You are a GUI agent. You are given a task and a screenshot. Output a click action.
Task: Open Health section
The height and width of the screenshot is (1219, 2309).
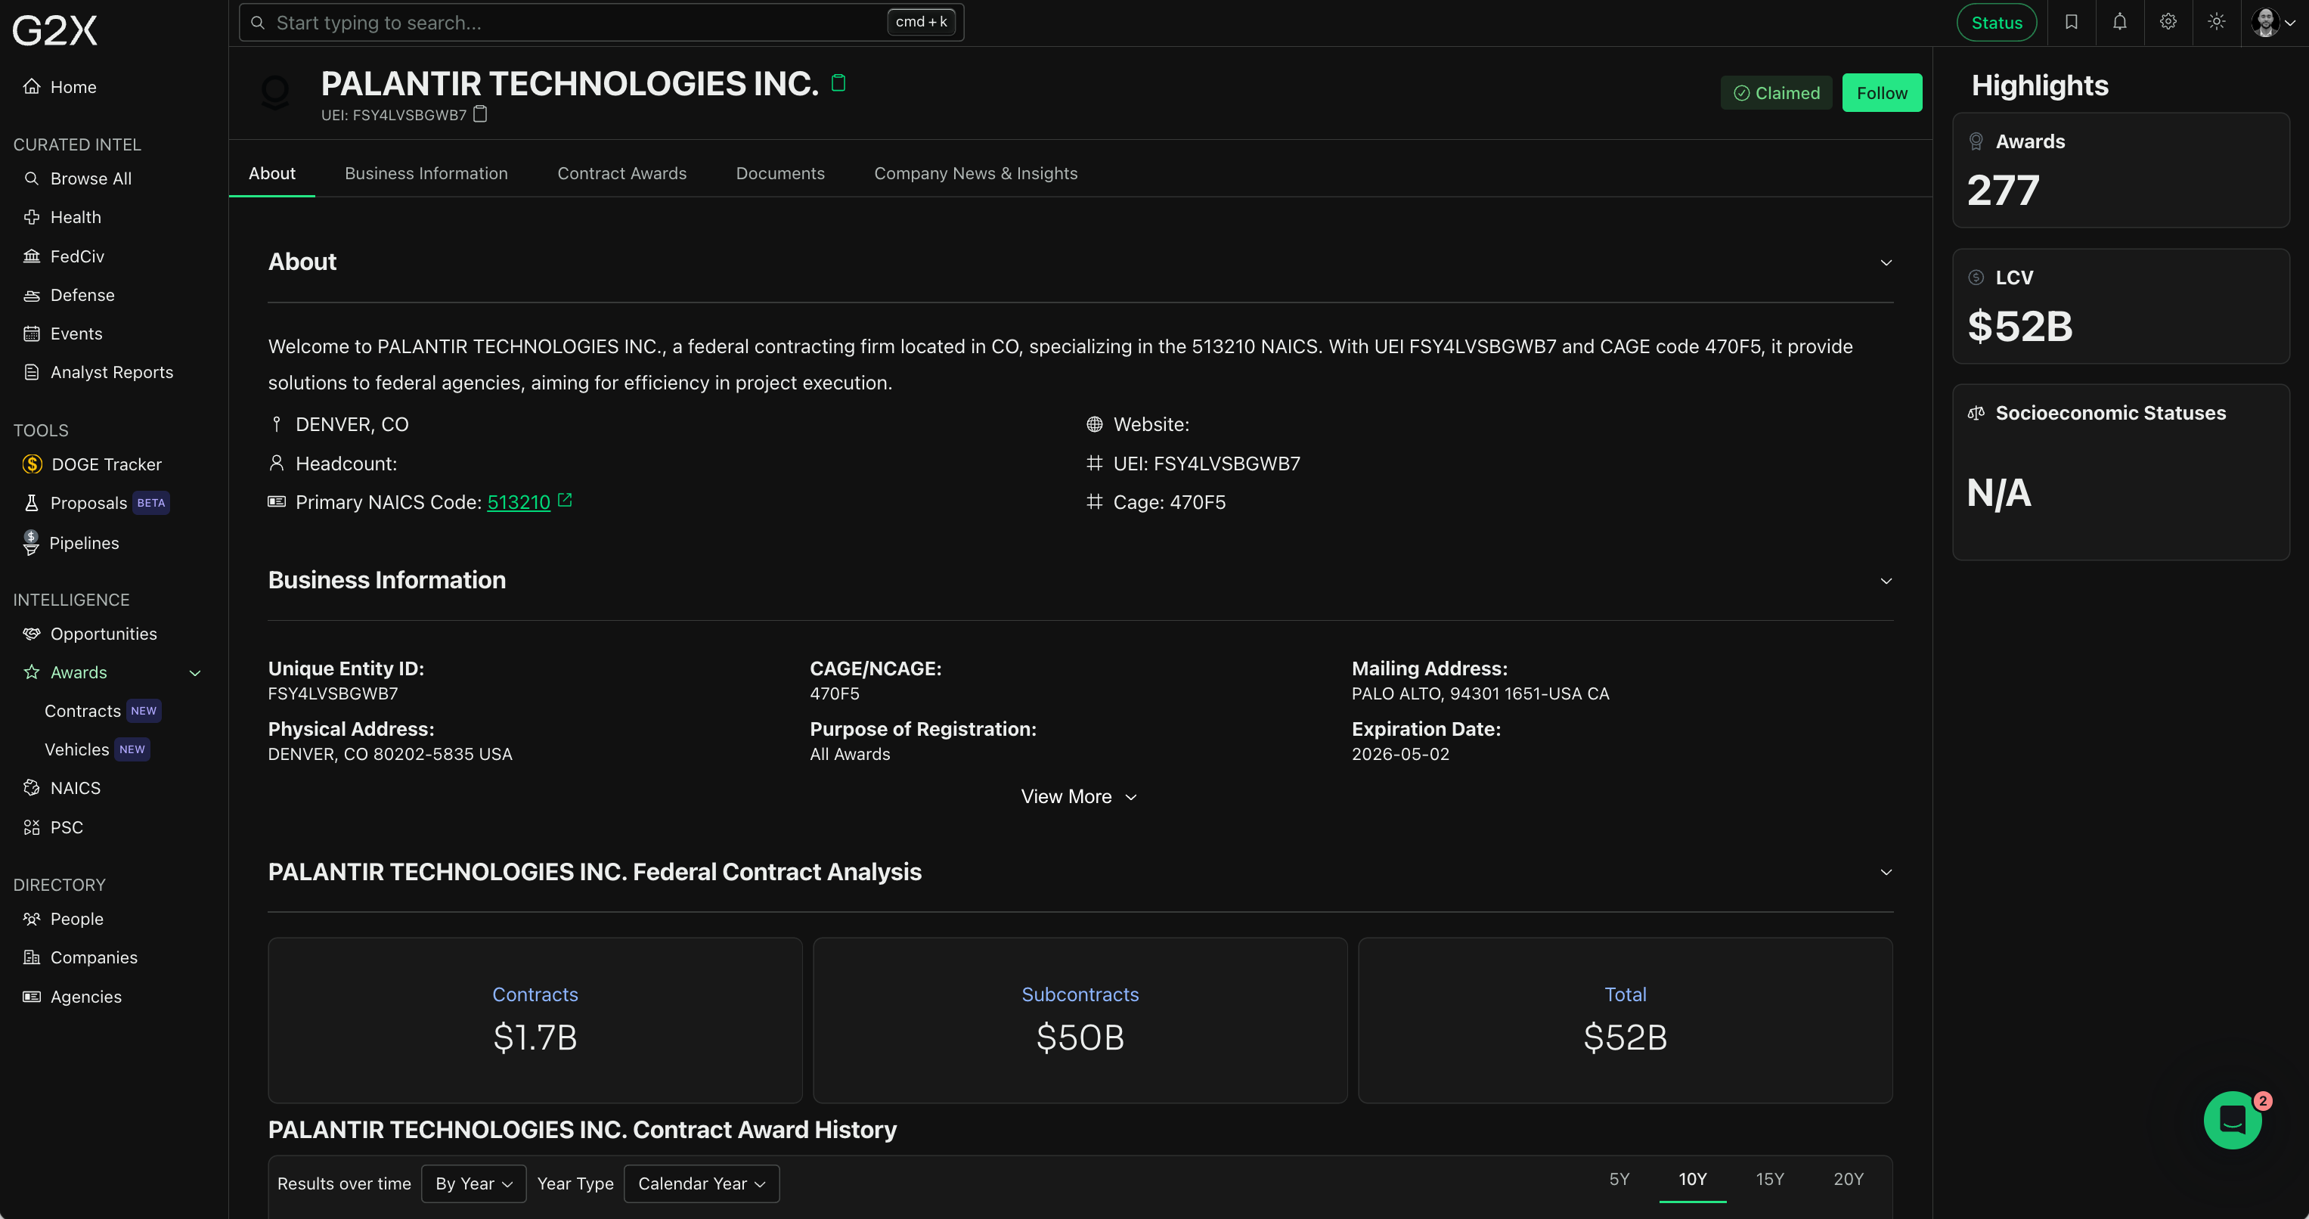pos(76,217)
